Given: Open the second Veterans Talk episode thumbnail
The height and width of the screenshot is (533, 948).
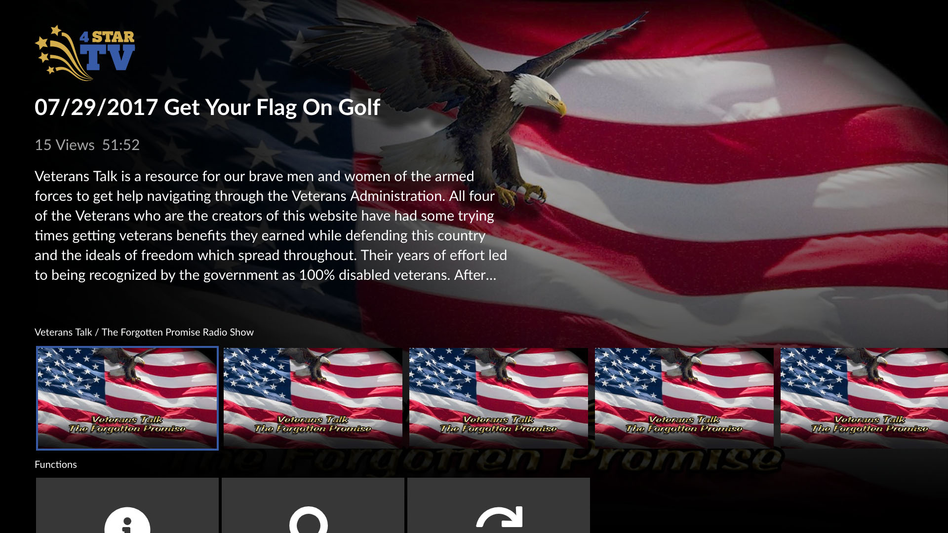Looking at the screenshot, I should [x=313, y=398].
